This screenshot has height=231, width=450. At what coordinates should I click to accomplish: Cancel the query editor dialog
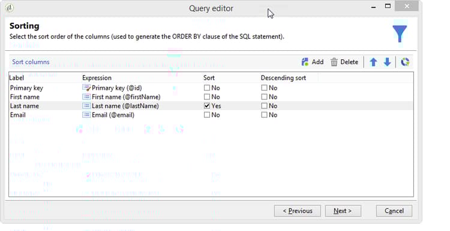pyautogui.click(x=394, y=211)
